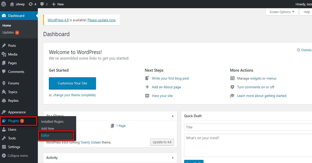Click Add an About page link
This screenshot has height=163, width=312.
coord(166,87)
